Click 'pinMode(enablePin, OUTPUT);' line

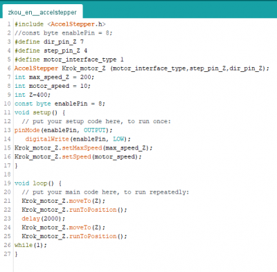[x=64, y=130]
